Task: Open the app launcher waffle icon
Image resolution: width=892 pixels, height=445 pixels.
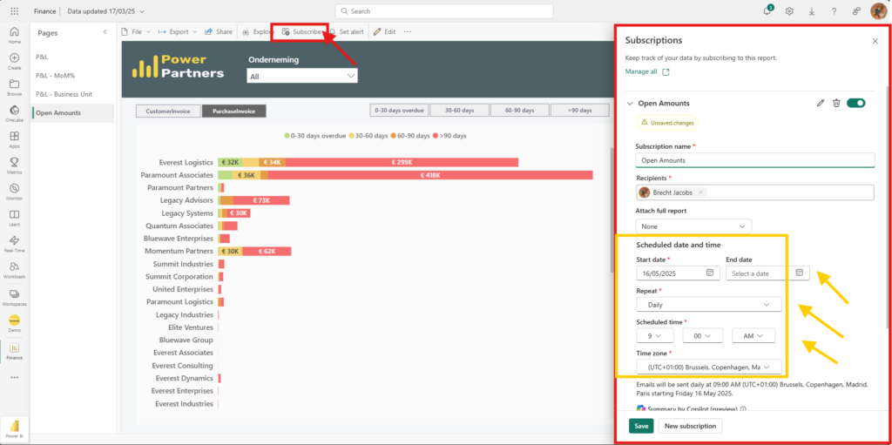Action: (x=14, y=10)
